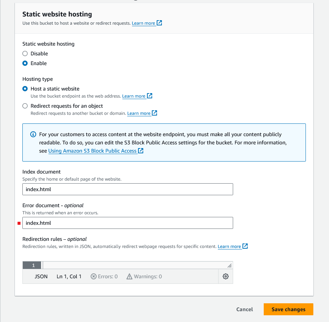Click the JSON label in editor status bar
This screenshot has width=329, height=322.
point(41,276)
